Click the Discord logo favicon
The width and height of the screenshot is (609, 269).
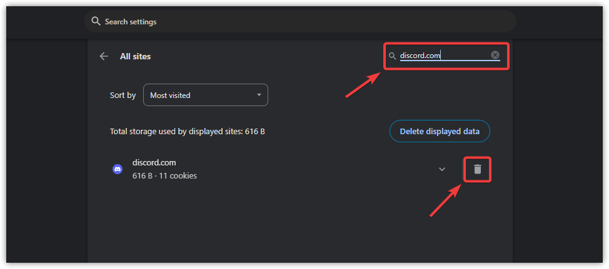coord(118,169)
